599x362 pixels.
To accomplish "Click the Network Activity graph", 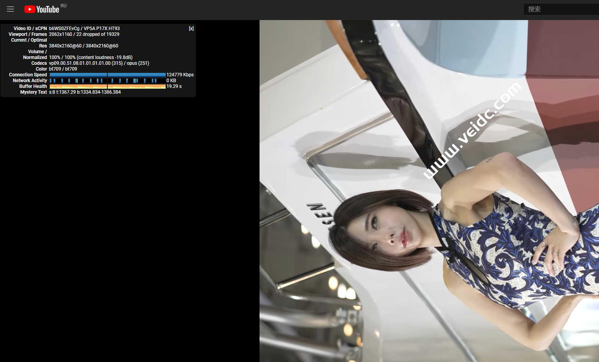I will point(107,81).
